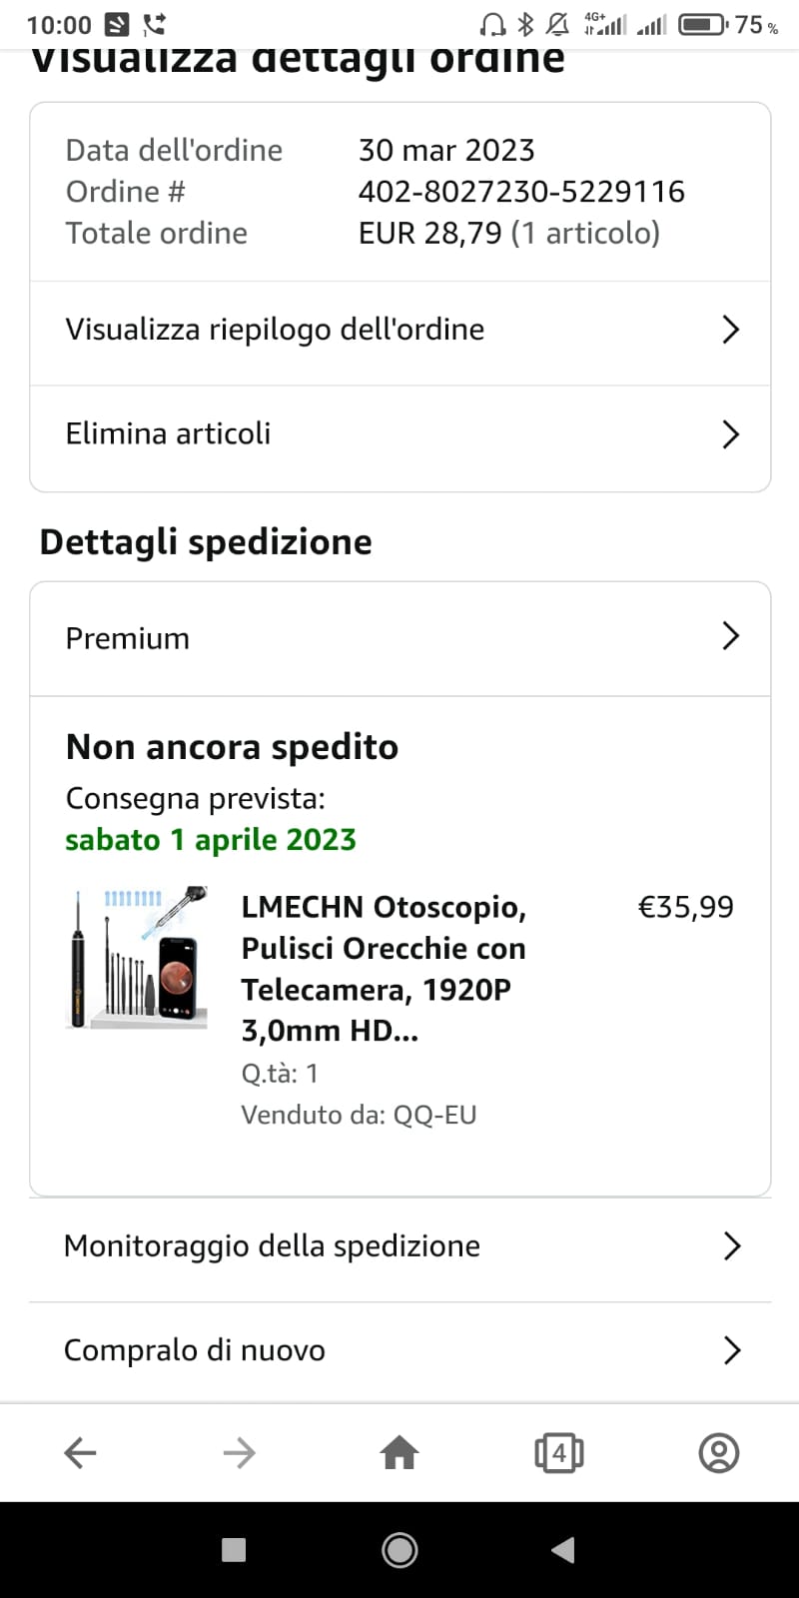Tap the Bluetooth status icon
The width and height of the screenshot is (799, 1598).
(x=525, y=24)
